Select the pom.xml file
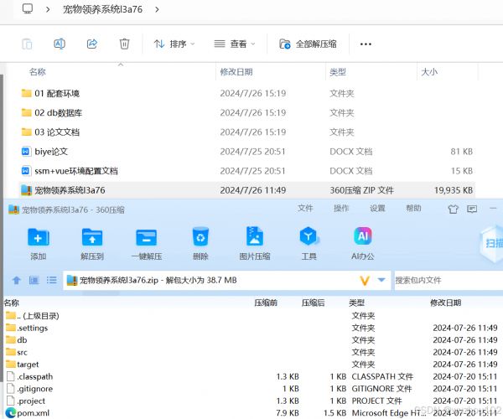This screenshot has height=419, width=503. (x=28, y=413)
